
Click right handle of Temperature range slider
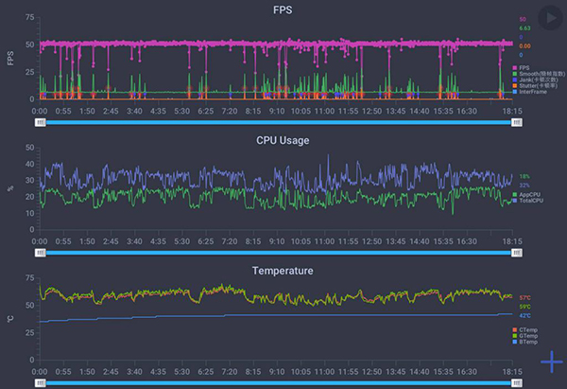pyautogui.click(x=513, y=382)
